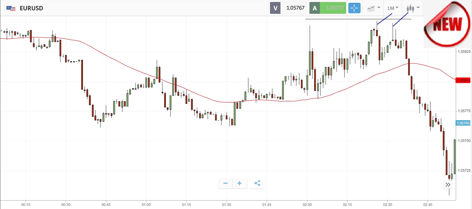Click the red NEW sticker badge

pos(447,24)
